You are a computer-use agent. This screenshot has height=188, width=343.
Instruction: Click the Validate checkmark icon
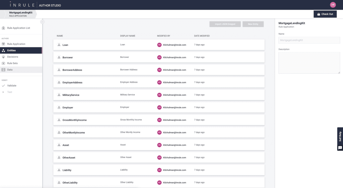3,86
